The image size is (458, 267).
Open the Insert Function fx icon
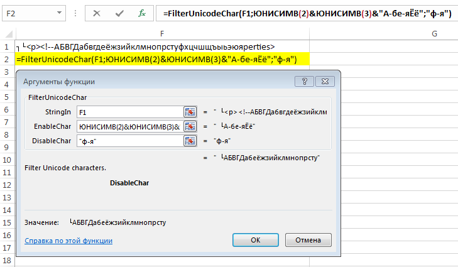(x=142, y=13)
